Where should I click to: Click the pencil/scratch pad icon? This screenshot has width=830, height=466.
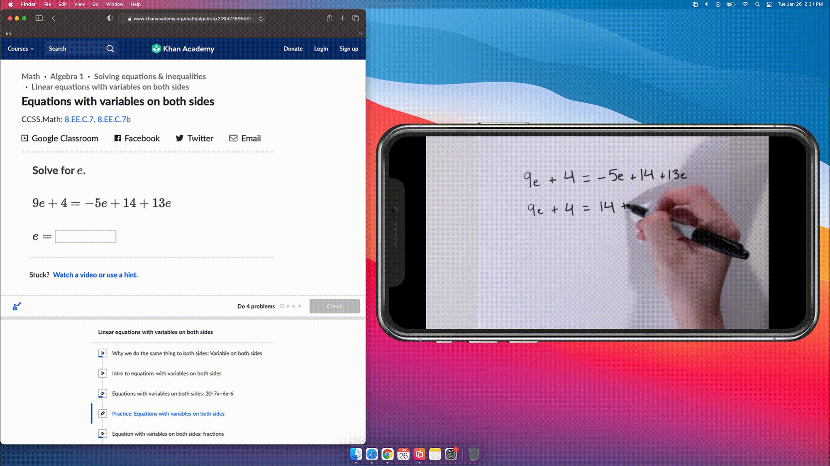[17, 306]
